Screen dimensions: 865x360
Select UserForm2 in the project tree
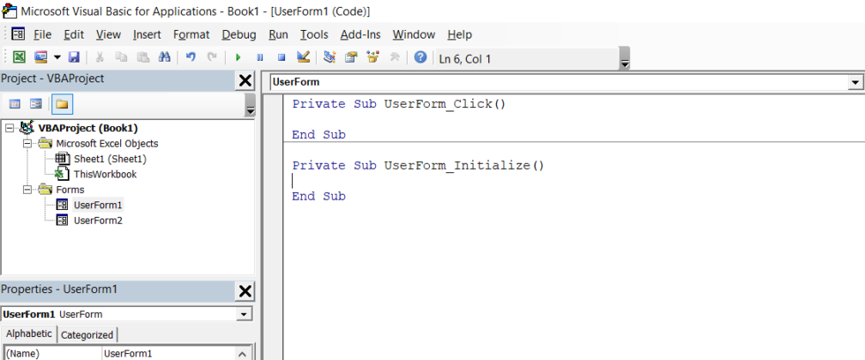coord(98,220)
